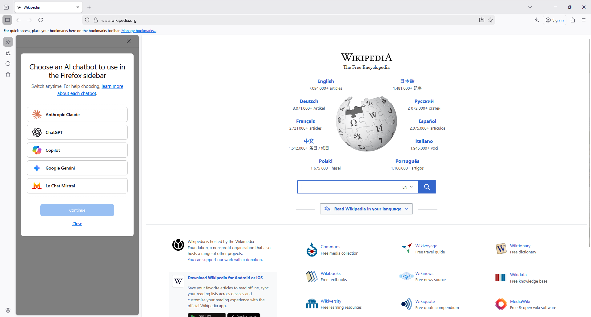This screenshot has height=317, width=591.
Task: Click inside the Wikipedia search field
Action: (x=348, y=187)
